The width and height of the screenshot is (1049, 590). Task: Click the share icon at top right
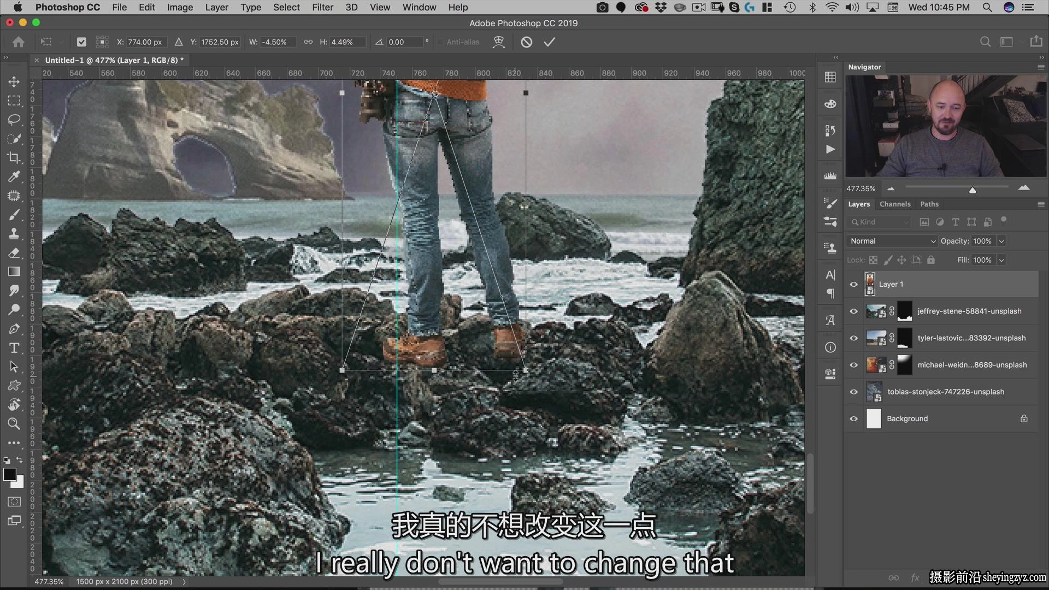point(1036,42)
